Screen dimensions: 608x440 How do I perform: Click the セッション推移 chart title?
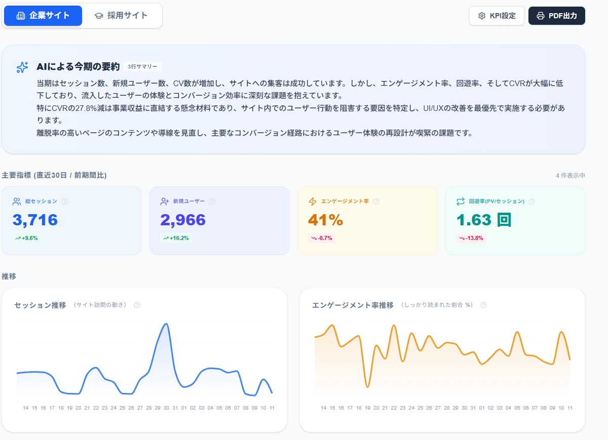pyautogui.click(x=40, y=305)
